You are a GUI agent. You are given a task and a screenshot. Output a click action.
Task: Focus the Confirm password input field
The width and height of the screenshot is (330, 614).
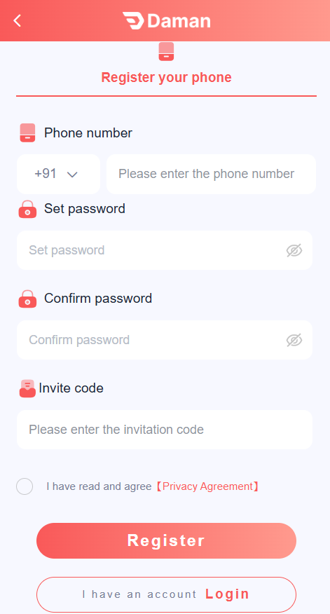click(x=165, y=340)
